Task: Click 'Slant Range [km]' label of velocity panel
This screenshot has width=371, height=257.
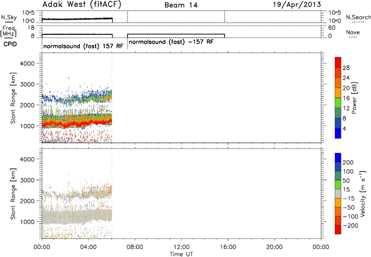Action: point(13,194)
